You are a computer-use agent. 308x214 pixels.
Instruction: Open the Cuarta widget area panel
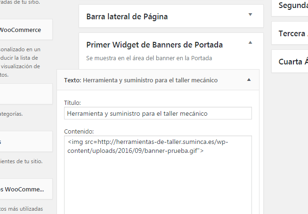(290, 62)
